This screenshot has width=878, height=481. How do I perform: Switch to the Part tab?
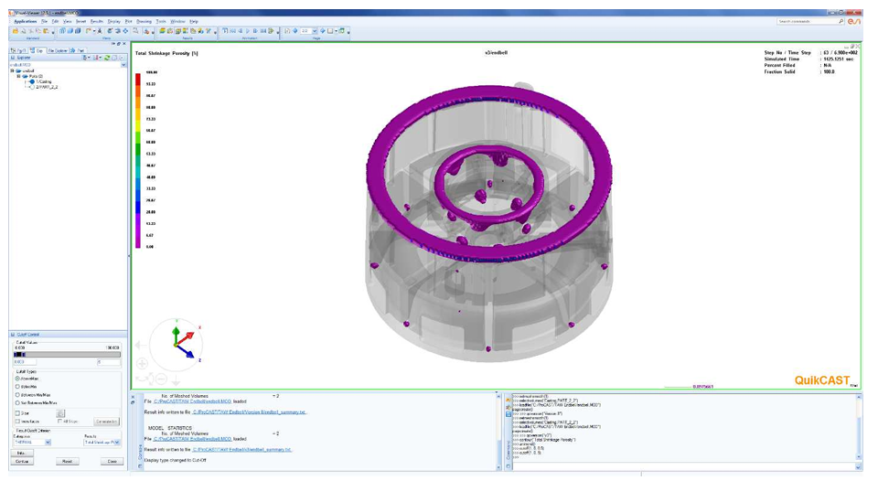pos(78,50)
